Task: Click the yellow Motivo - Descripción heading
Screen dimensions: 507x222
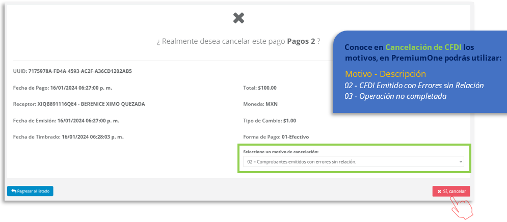Action: tap(385, 74)
